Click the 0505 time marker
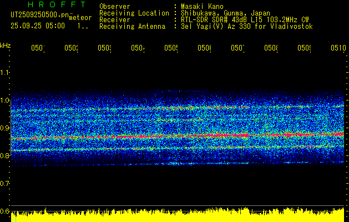 pos(171,48)
